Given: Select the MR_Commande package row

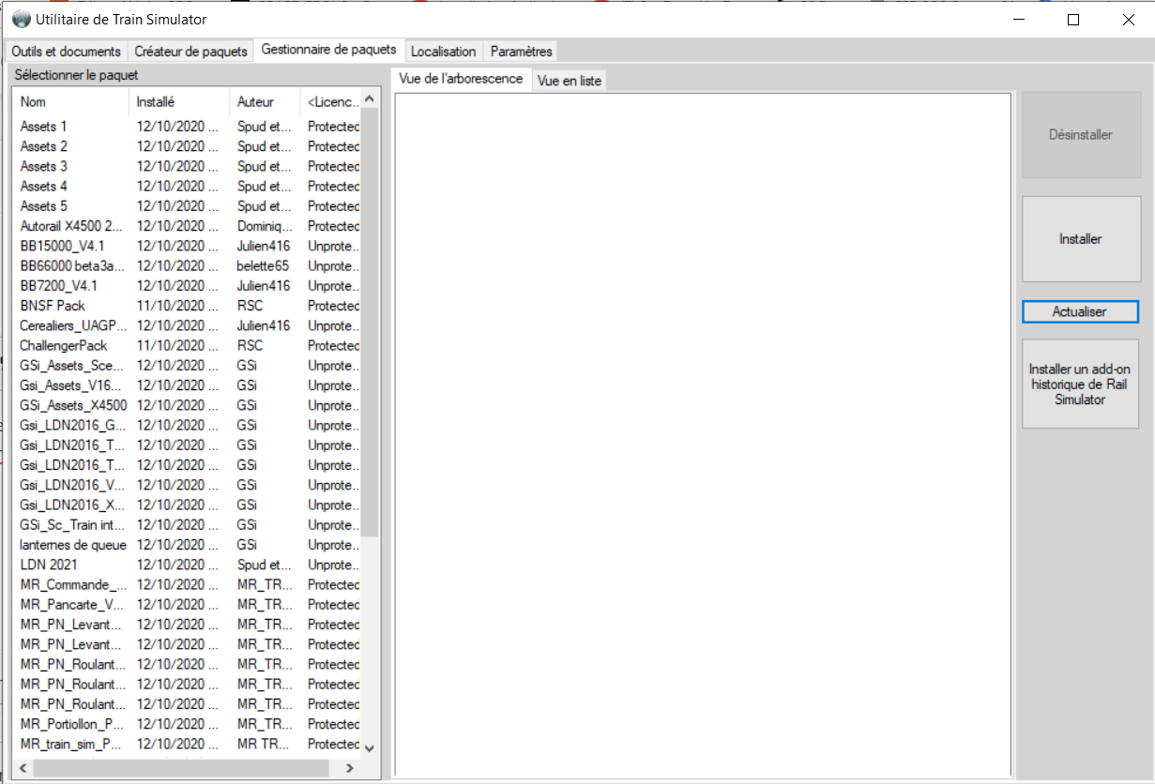Looking at the screenshot, I should pyautogui.click(x=187, y=584).
